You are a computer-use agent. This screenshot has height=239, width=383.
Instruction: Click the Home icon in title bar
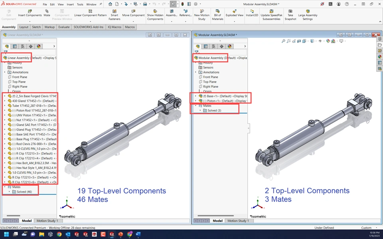coord(111,4)
